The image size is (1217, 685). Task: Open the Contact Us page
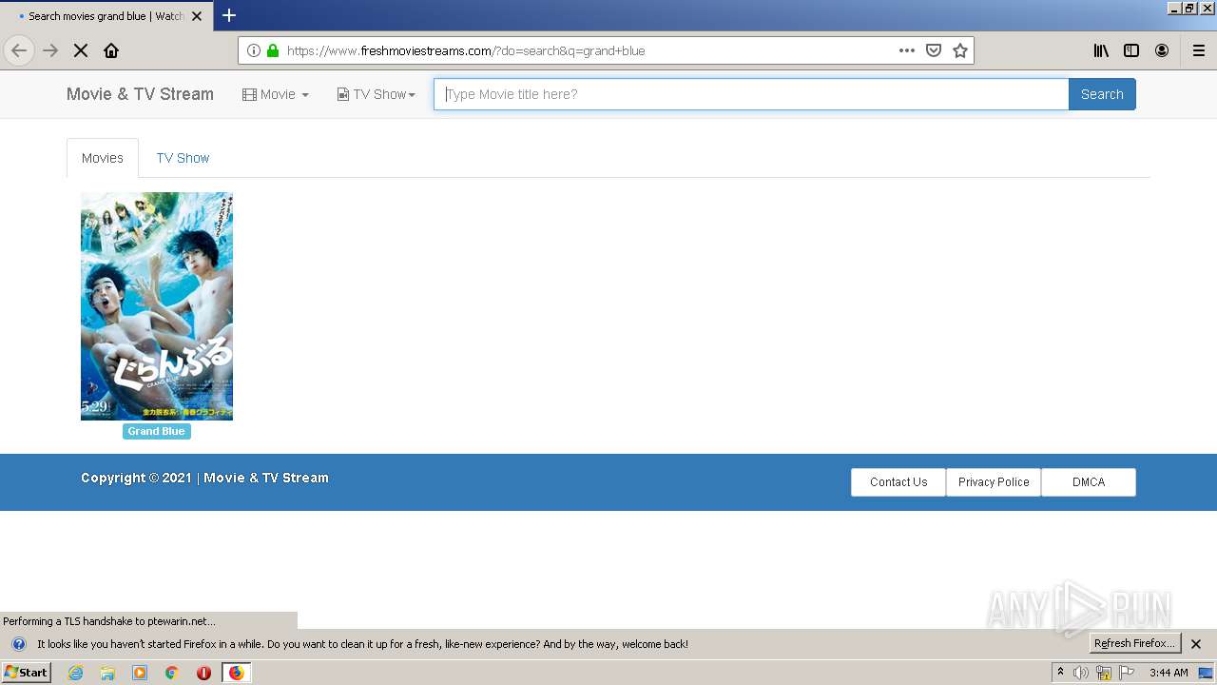point(898,482)
